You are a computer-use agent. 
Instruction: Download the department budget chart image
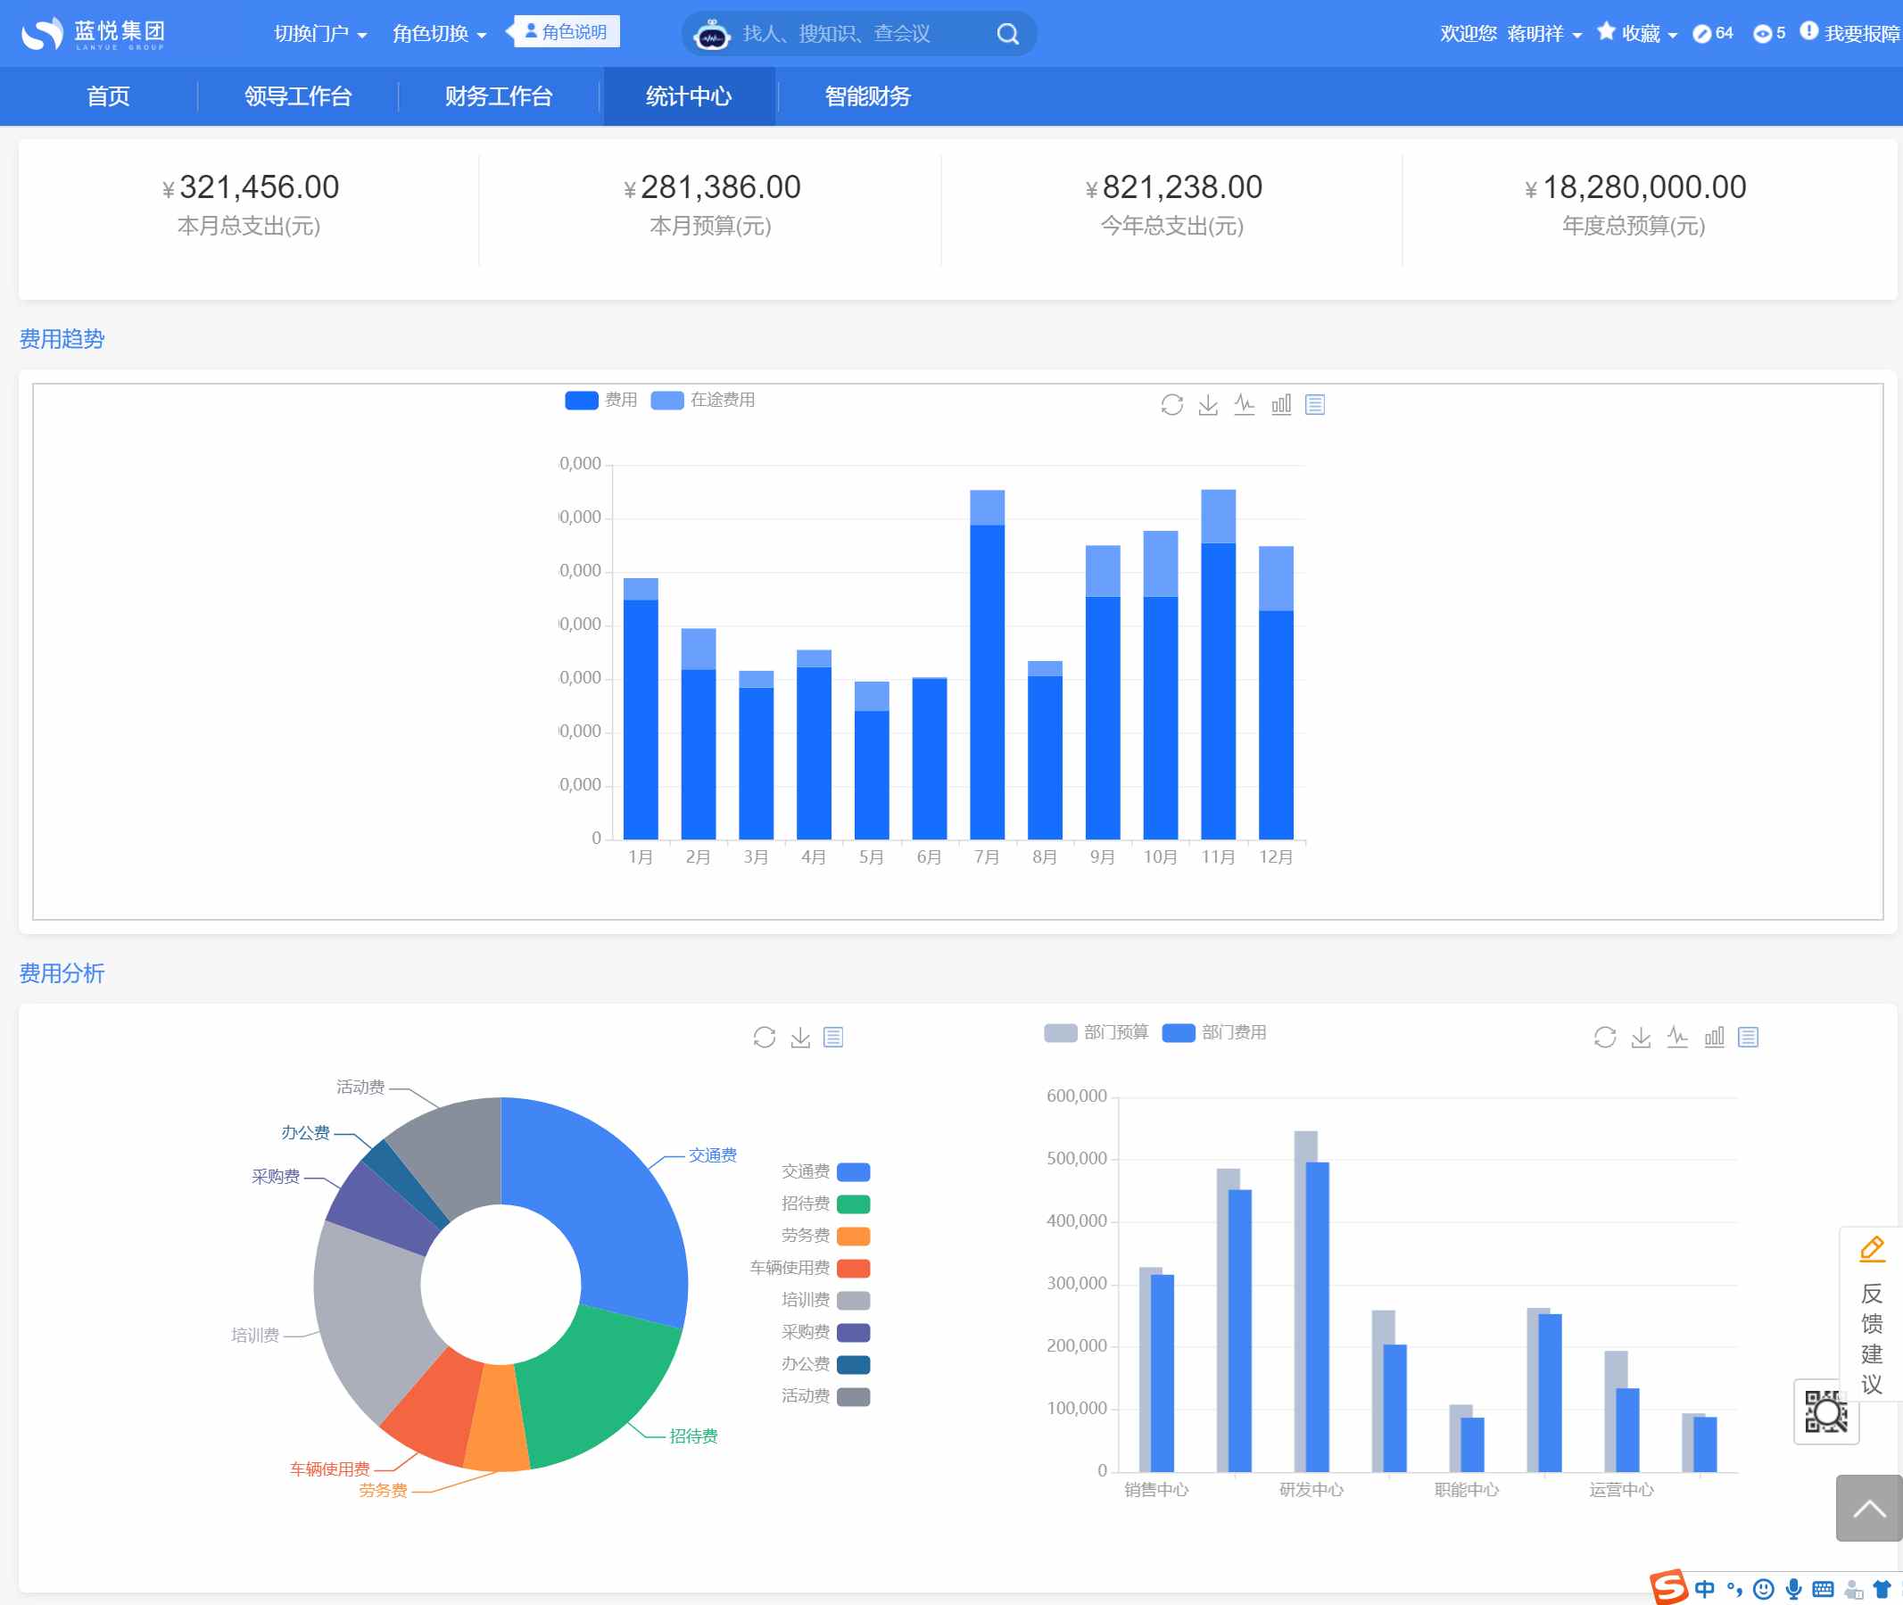point(1641,1038)
